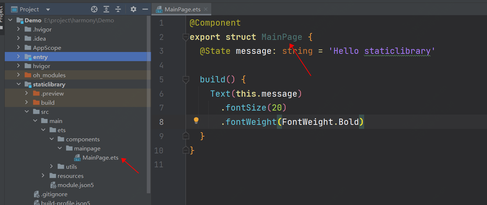Click the locate/select opened file target icon
Image resolution: width=487 pixels, height=205 pixels.
(x=94, y=9)
